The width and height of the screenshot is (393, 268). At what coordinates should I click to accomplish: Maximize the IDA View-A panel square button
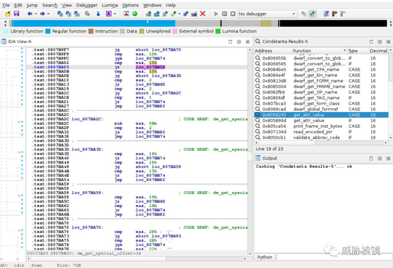tap(230, 42)
